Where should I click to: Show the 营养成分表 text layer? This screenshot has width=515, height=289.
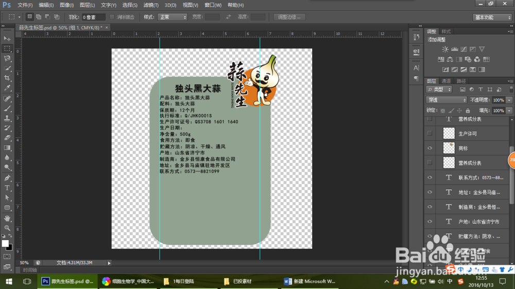[x=430, y=119]
